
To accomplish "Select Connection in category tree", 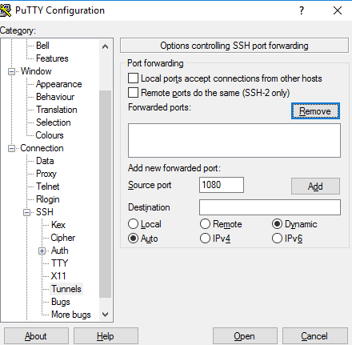I will (x=42, y=148).
